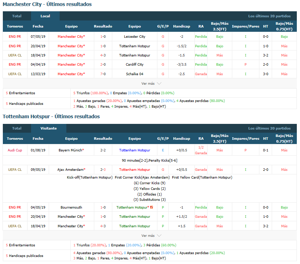
Task: Click HT score 0-1 in Bayern Múnich row
Action: coord(265,150)
